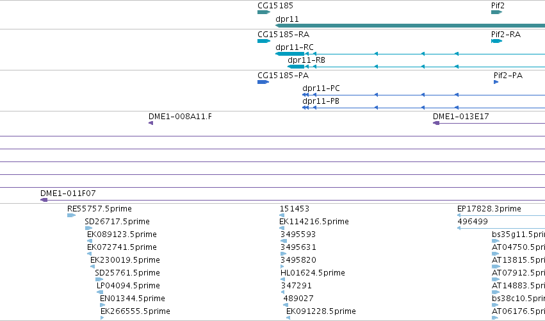Click the DME1-013E17 label

pos(461,117)
